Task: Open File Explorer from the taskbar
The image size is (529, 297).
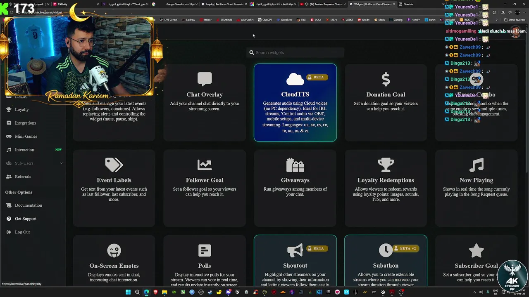Action: (x=164, y=292)
